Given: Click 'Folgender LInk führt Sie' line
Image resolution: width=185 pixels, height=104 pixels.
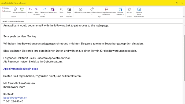Looking at the screenshot, I should point(37,58).
